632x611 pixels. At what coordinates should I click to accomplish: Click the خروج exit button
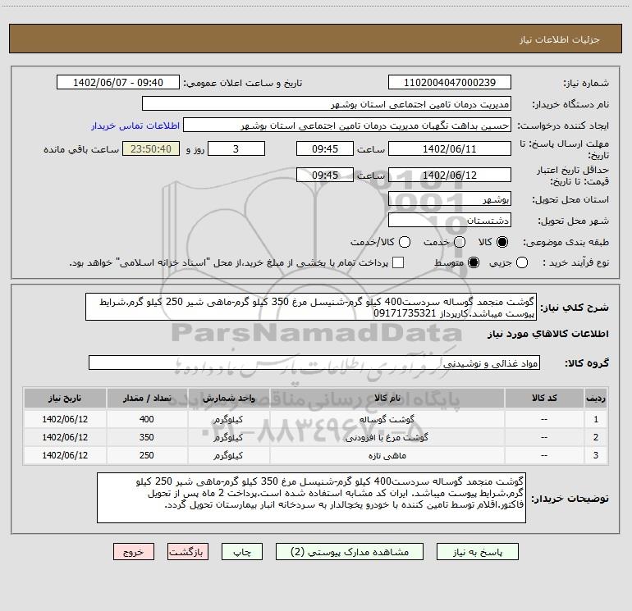(134, 552)
